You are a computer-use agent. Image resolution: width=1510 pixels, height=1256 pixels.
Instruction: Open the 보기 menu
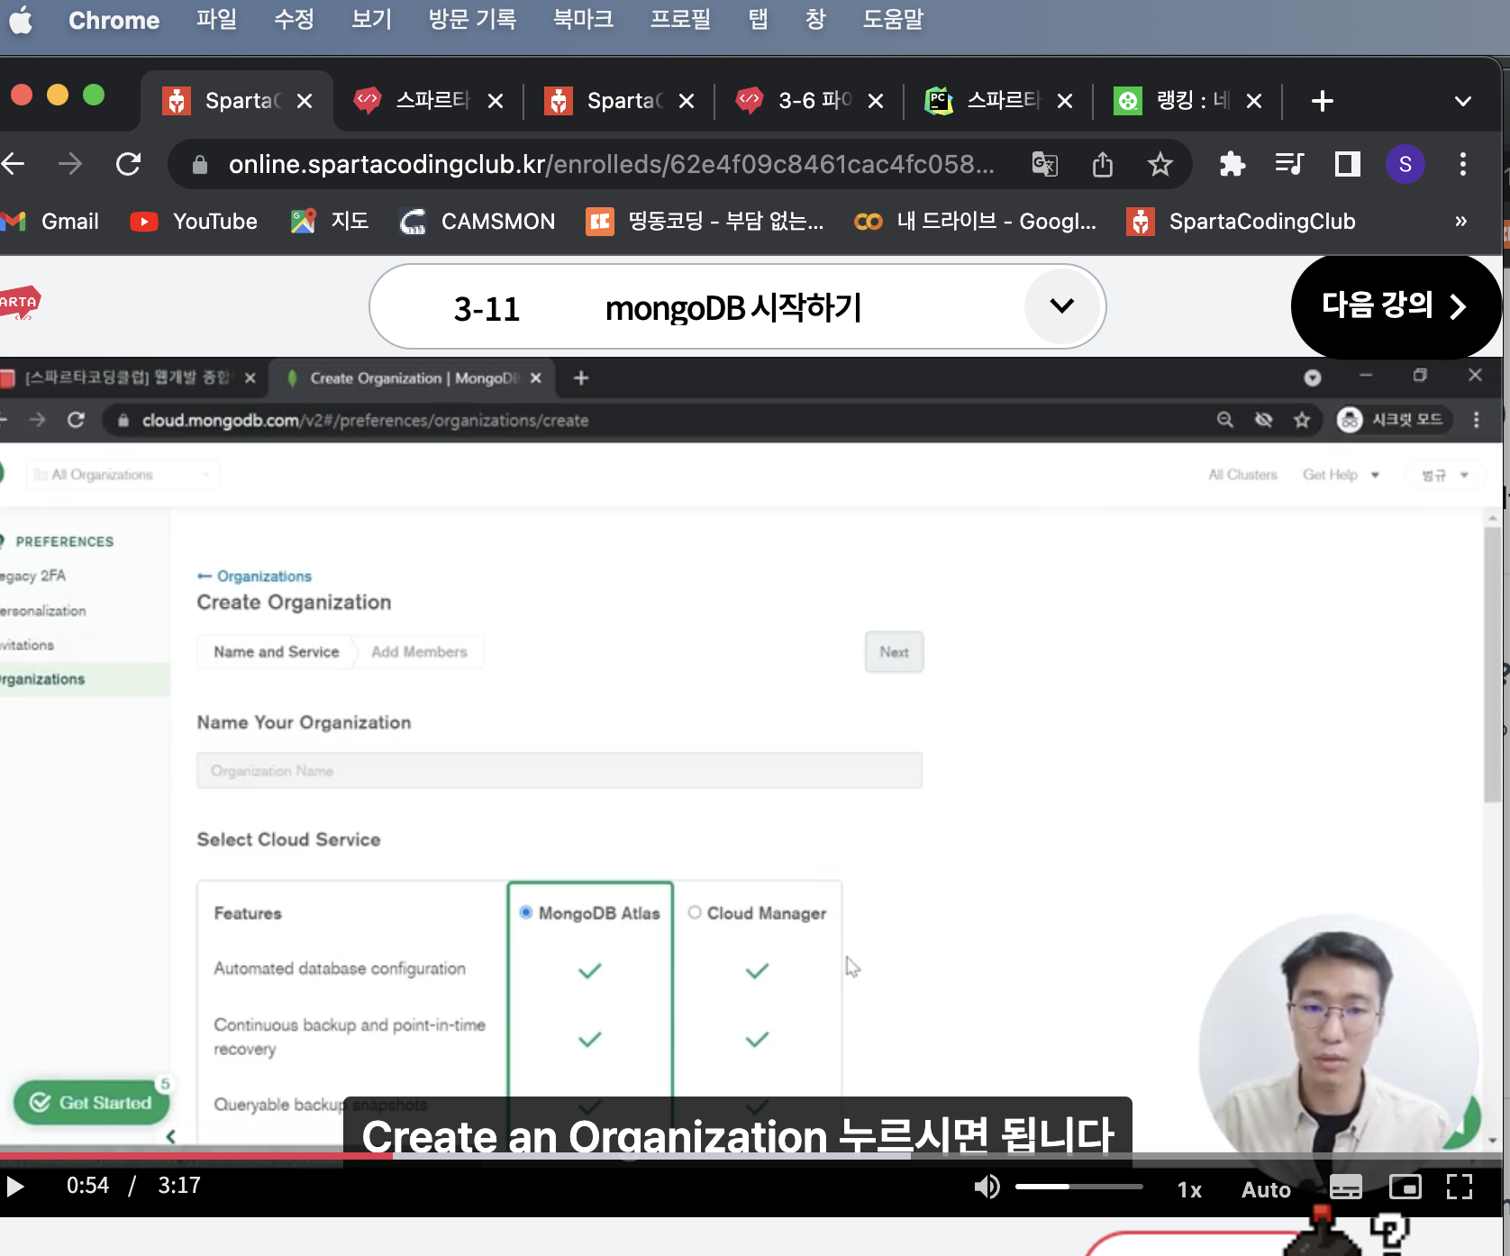[371, 20]
